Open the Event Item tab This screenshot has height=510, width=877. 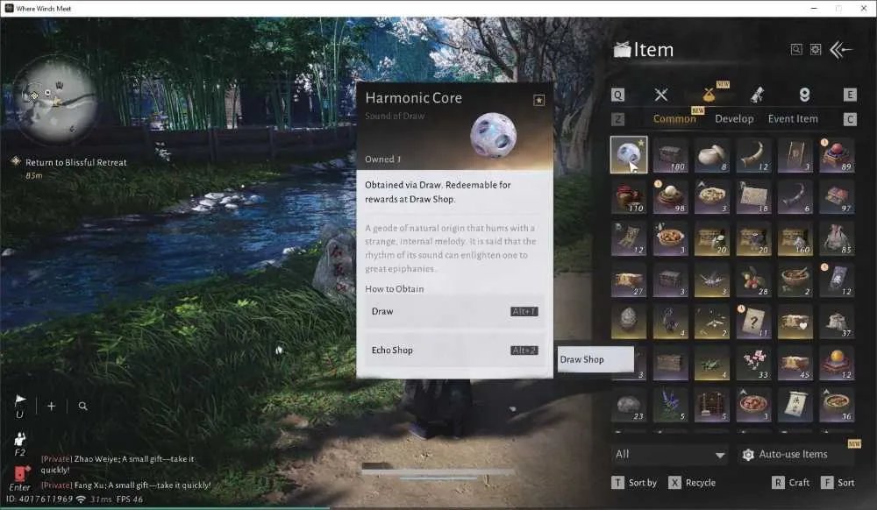793,119
